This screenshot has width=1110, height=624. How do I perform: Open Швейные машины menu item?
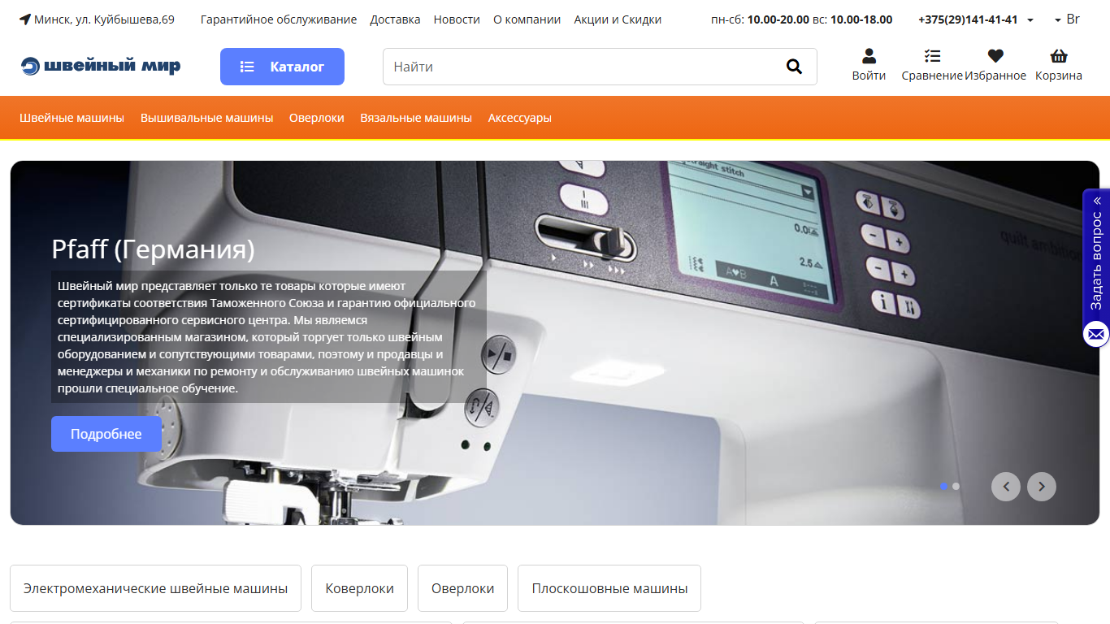(72, 118)
